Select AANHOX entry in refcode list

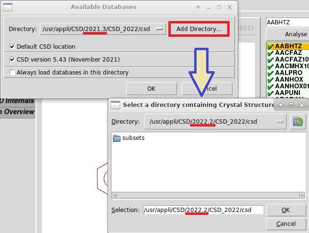pyautogui.click(x=288, y=80)
